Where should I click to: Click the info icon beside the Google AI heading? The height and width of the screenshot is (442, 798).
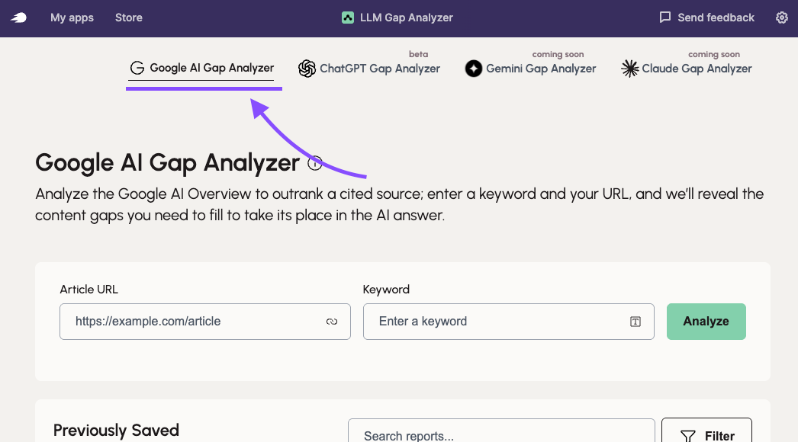(x=314, y=162)
